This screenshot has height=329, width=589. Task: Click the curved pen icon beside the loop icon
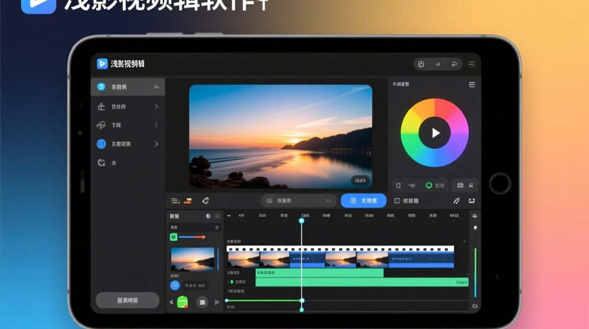(x=456, y=201)
